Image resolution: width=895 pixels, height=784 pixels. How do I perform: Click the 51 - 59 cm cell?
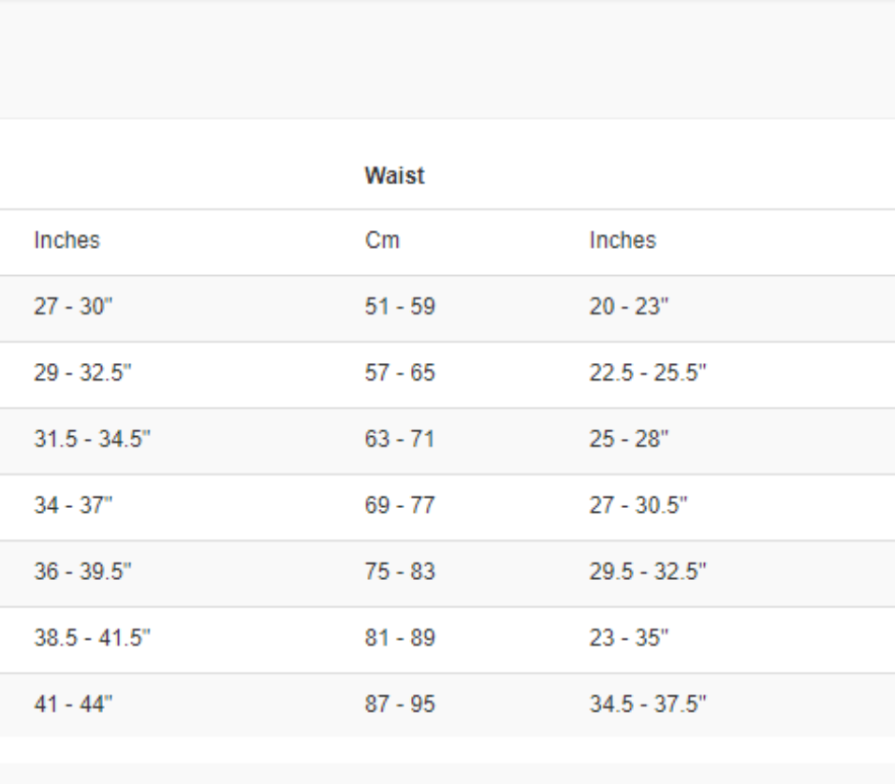tap(400, 308)
